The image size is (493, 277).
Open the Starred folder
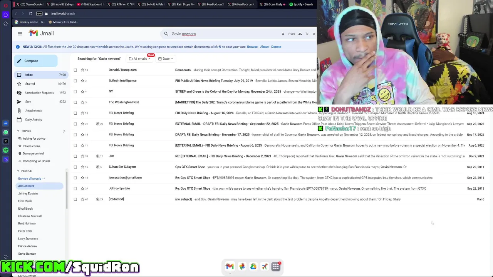pos(40,83)
